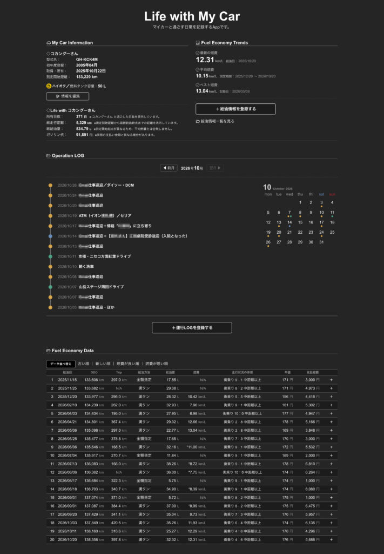
Task: Click log entry 京極・ニセコ方面紅葉ドライブ
Action: click(104, 256)
